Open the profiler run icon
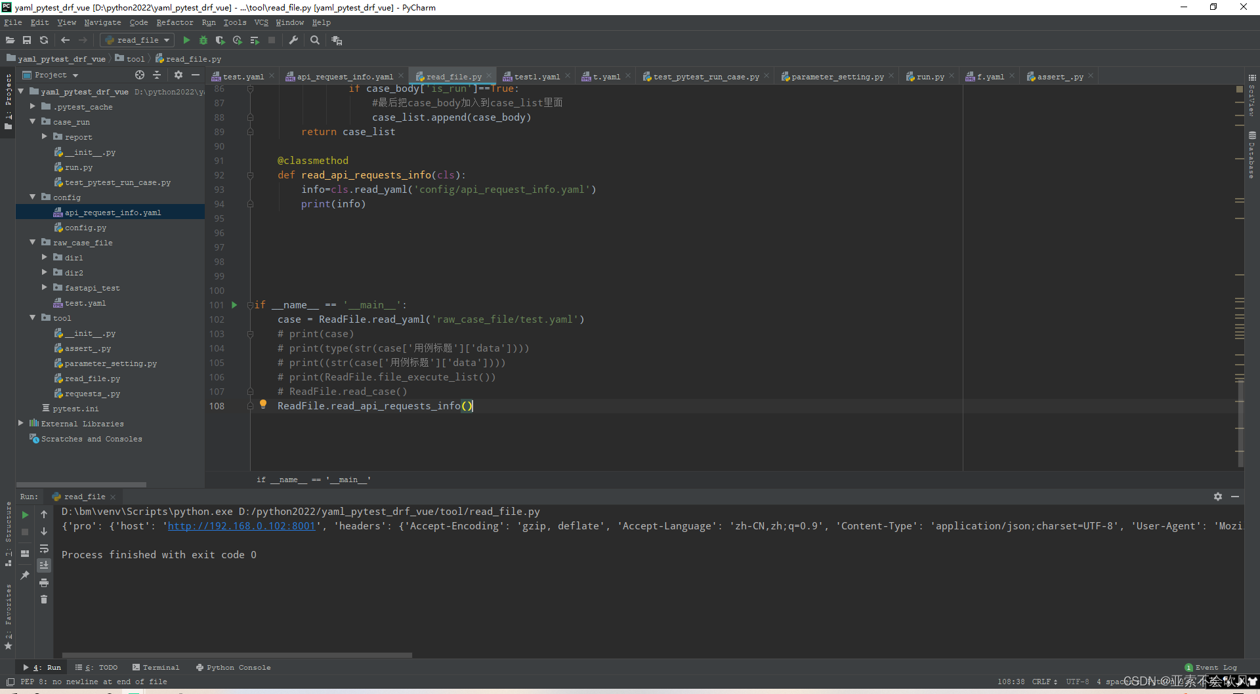 coord(238,40)
